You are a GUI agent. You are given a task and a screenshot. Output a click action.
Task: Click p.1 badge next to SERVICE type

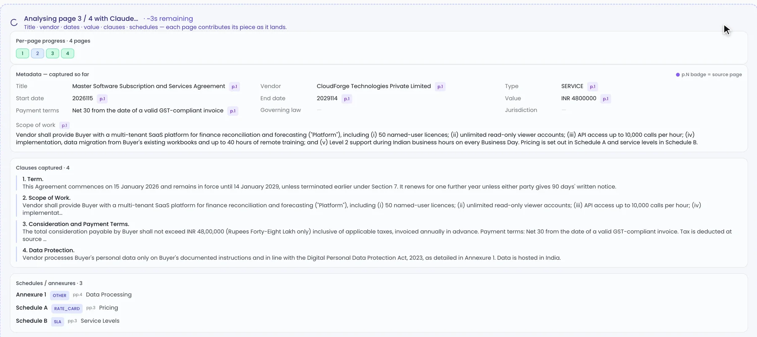tap(593, 86)
